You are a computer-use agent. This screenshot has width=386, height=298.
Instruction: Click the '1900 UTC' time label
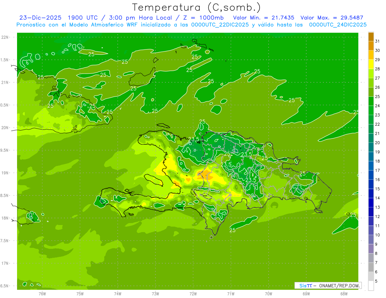(x=82, y=18)
